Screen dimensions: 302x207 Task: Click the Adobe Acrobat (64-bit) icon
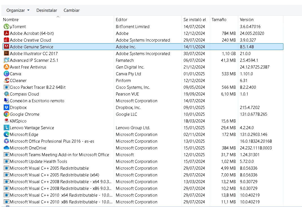[6, 33]
